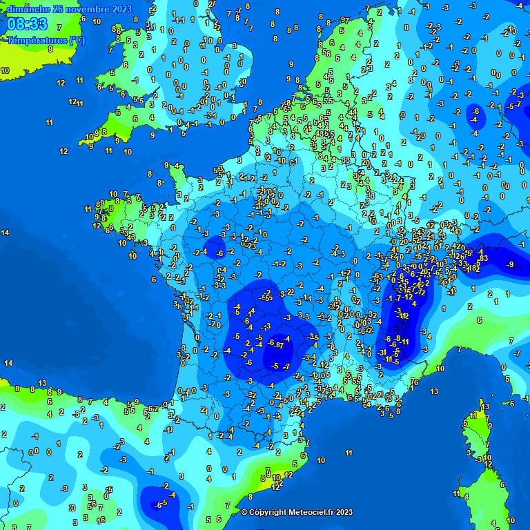Click the 10 reading on the Côte d'Azur
The height and width of the screenshot is (530, 530).
(441, 369)
